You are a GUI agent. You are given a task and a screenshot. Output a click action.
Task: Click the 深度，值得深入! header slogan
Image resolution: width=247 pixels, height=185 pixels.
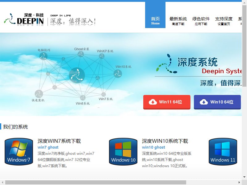(73, 22)
